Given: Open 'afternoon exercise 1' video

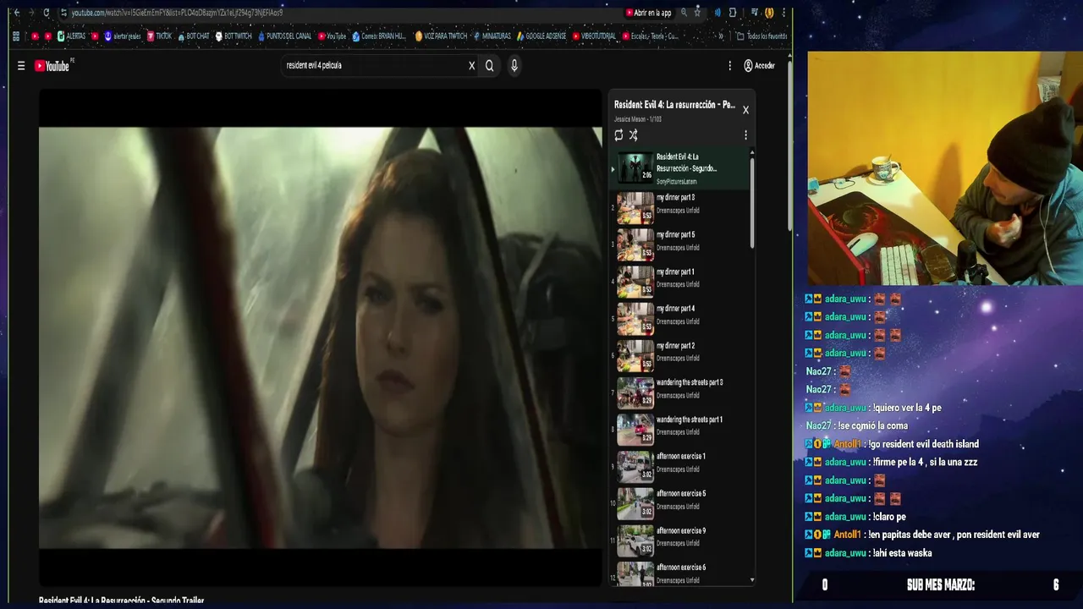Looking at the screenshot, I should 680,467.
